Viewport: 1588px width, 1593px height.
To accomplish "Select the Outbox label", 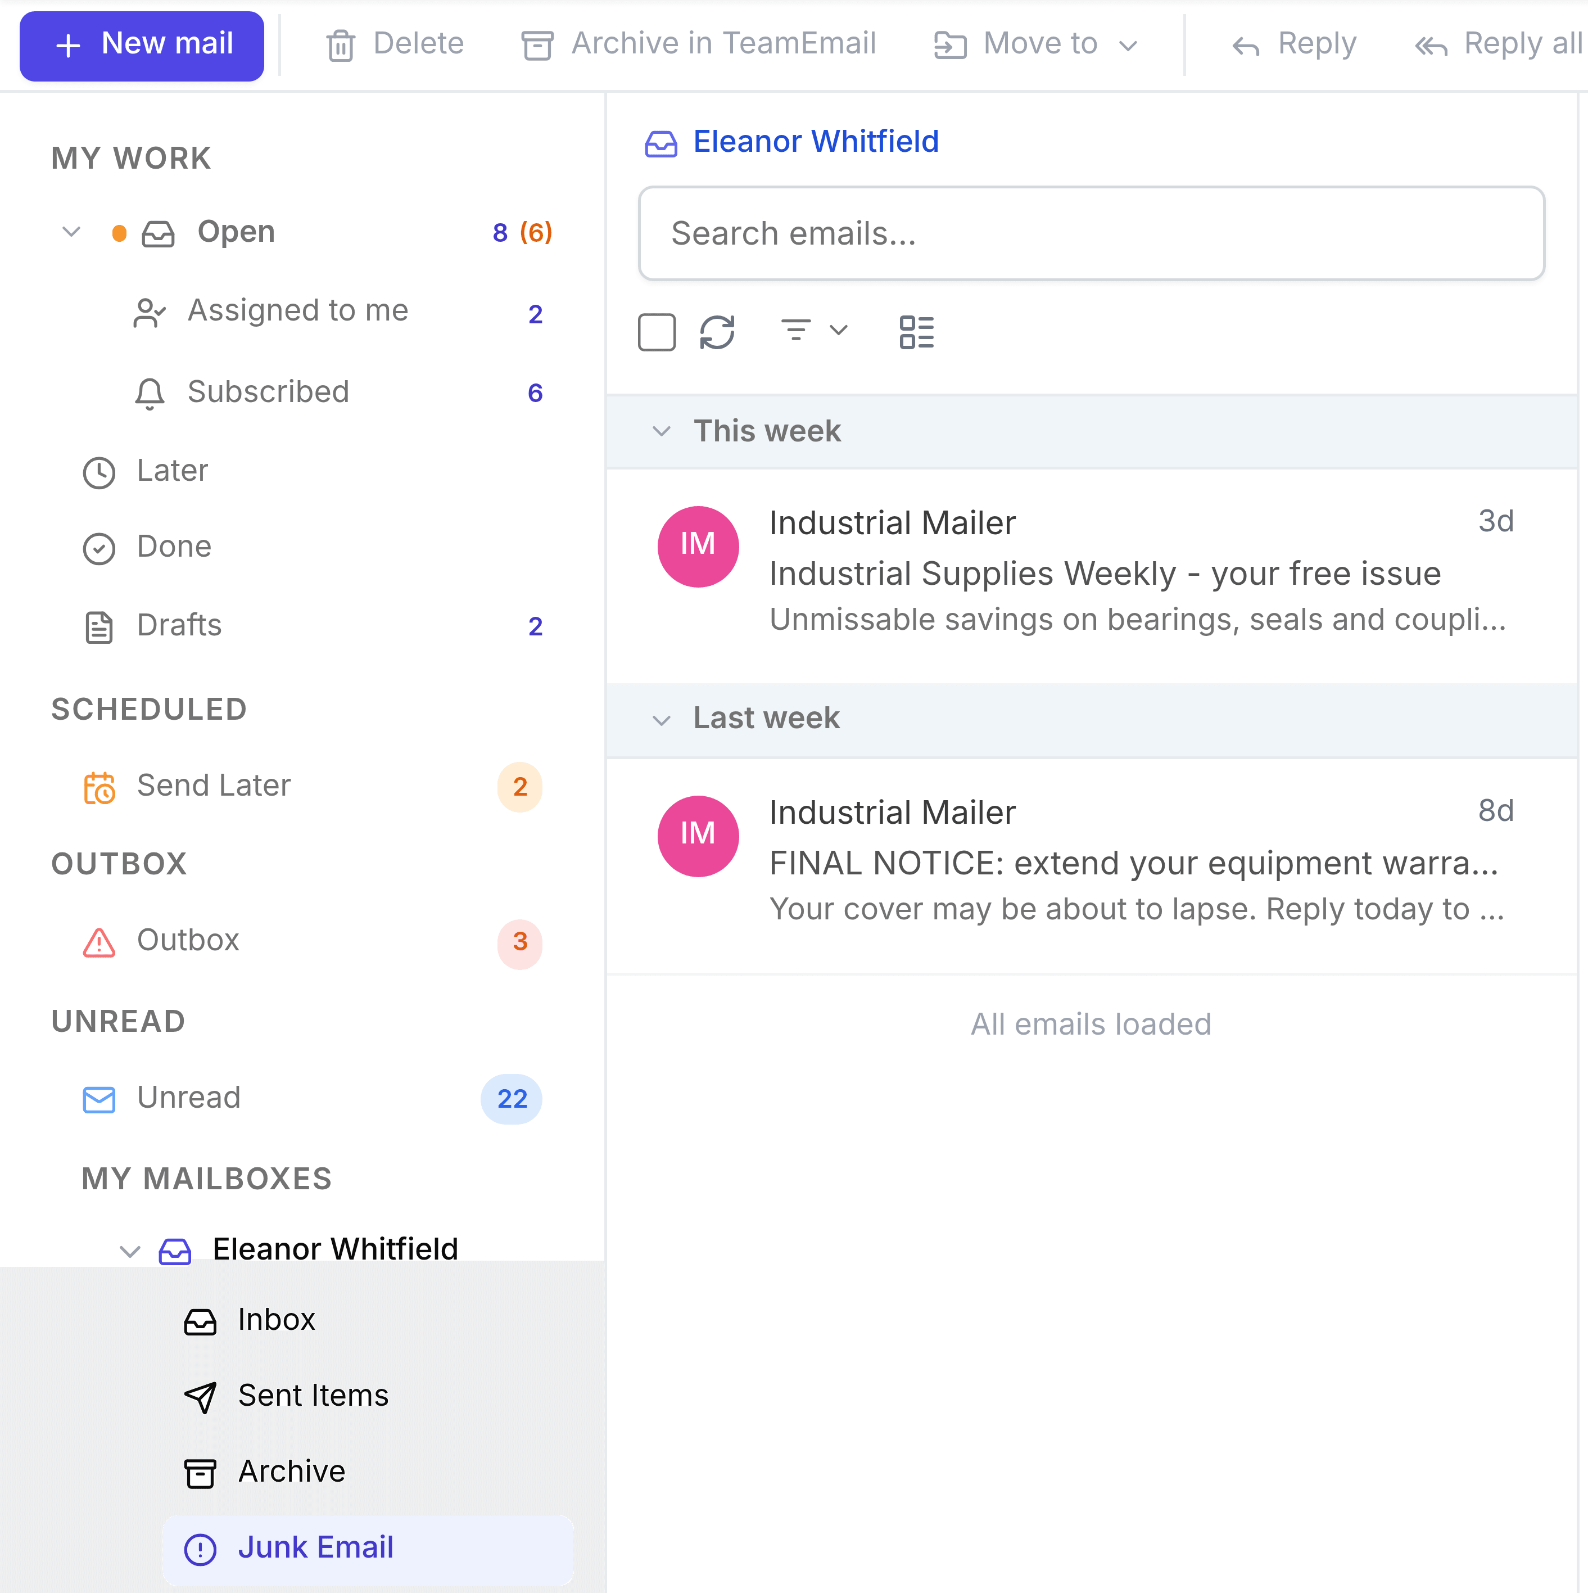I will pos(188,940).
